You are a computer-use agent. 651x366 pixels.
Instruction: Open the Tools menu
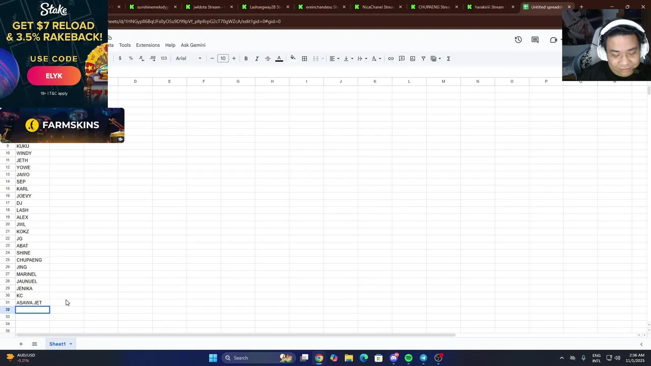tap(125, 45)
